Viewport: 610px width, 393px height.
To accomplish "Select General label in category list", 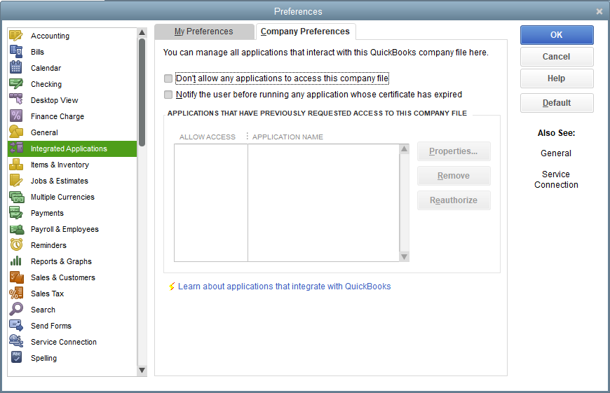I will point(44,132).
